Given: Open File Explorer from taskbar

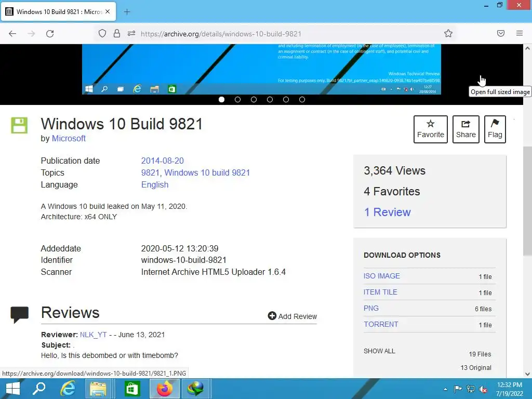Looking at the screenshot, I should pos(98,389).
